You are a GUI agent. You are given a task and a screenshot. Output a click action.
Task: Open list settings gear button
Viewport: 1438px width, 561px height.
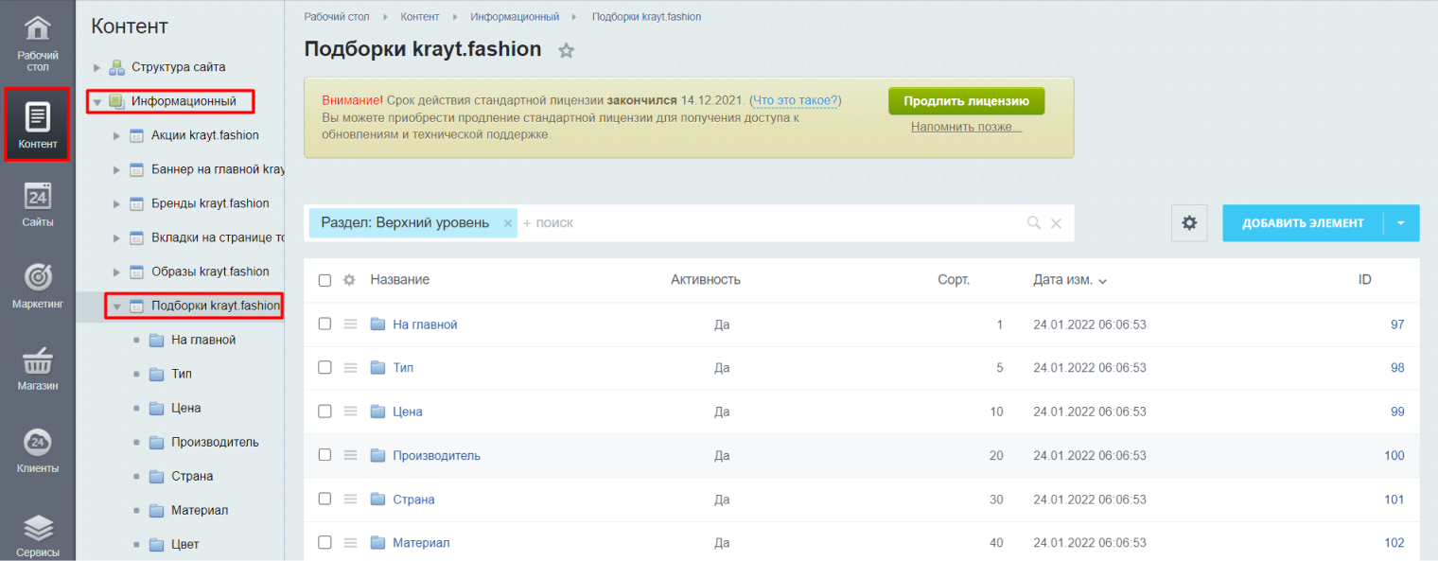[x=1189, y=223]
